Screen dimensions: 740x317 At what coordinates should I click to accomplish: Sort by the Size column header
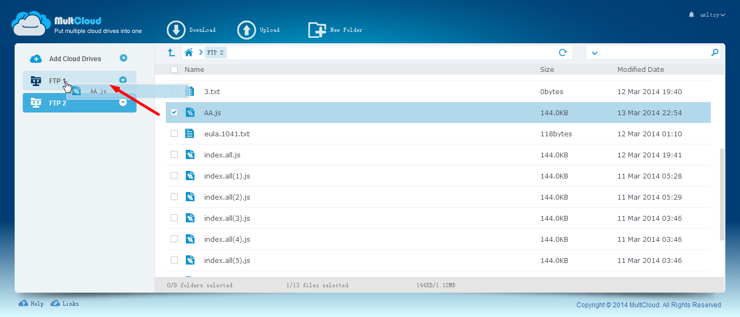click(x=547, y=69)
